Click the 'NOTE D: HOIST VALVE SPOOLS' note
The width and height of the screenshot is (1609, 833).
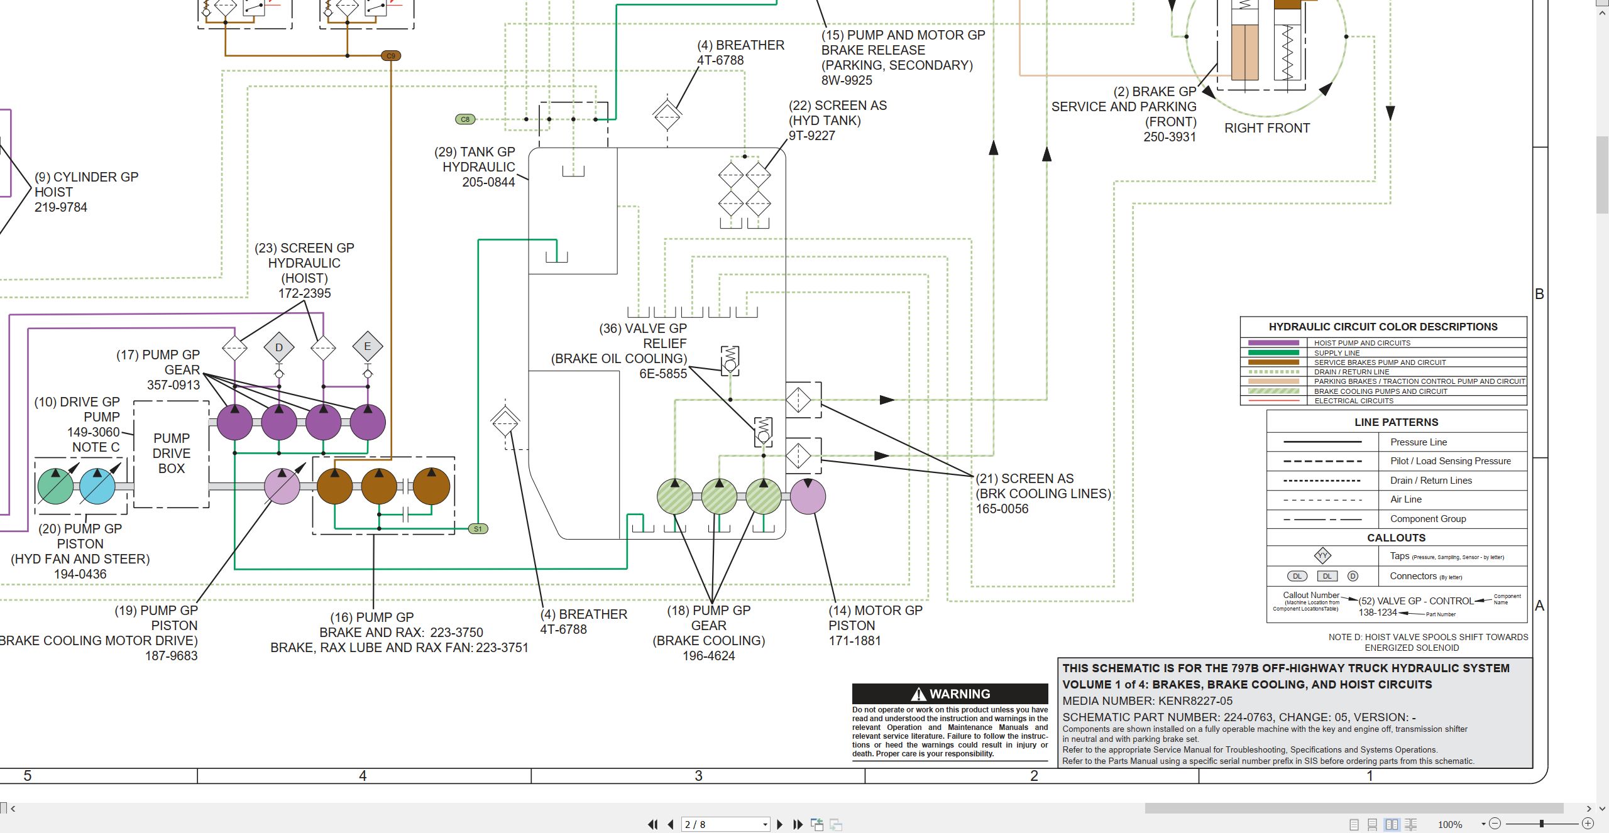1428,642
